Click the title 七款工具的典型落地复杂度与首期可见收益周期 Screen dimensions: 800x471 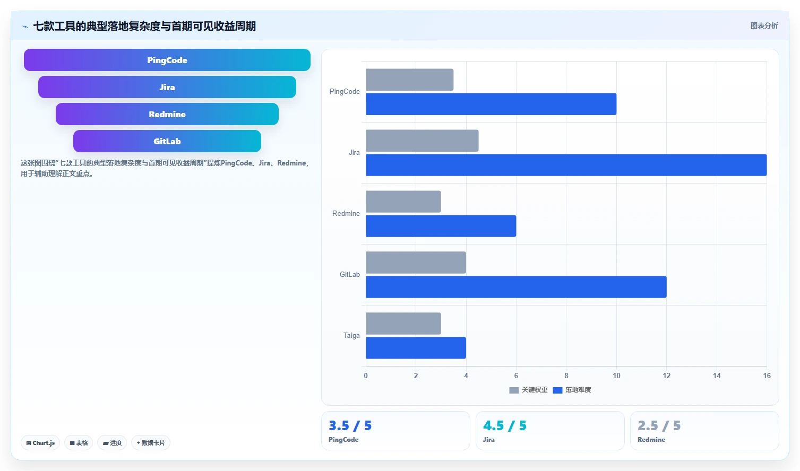144,26
